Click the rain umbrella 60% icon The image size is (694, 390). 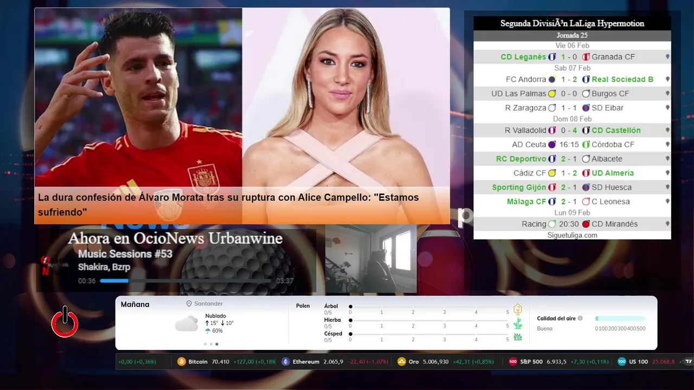click(x=208, y=331)
